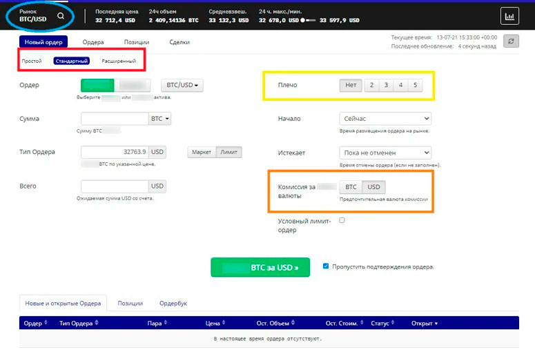Click the Сумма amount input field

(x=115, y=119)
